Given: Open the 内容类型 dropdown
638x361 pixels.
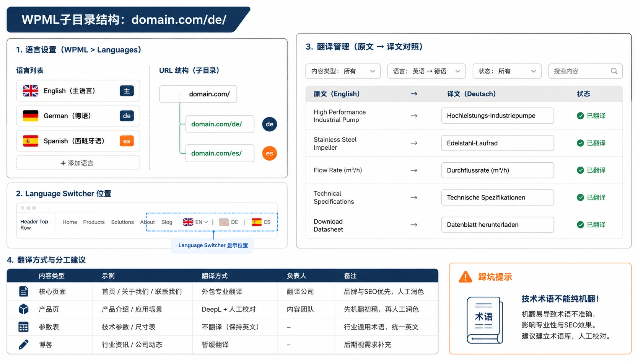Looking at the screenshot, I should coord(343,71).
